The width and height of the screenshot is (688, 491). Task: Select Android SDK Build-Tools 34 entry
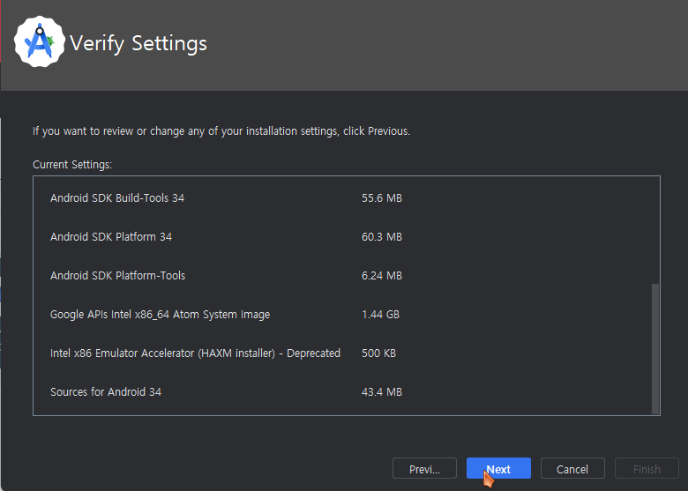point(117,198)
